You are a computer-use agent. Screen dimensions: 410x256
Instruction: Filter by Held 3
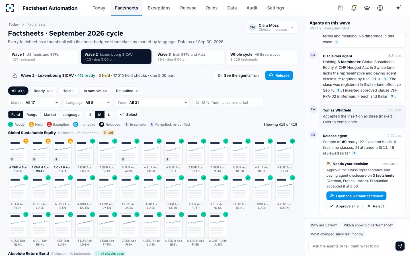coord(69,91)
